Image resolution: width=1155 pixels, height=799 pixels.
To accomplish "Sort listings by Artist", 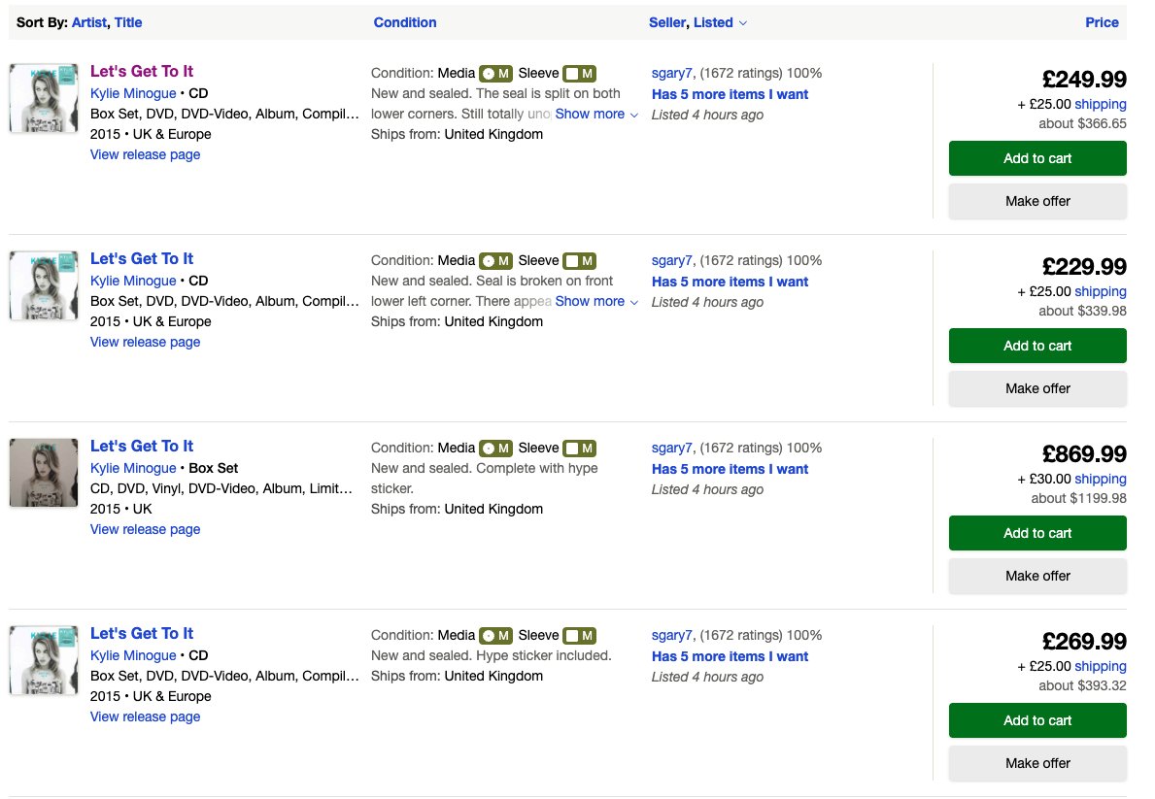I will 88,22.
